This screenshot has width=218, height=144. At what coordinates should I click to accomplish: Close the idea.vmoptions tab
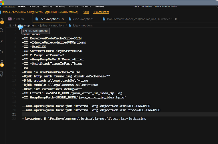pos(63,19)
